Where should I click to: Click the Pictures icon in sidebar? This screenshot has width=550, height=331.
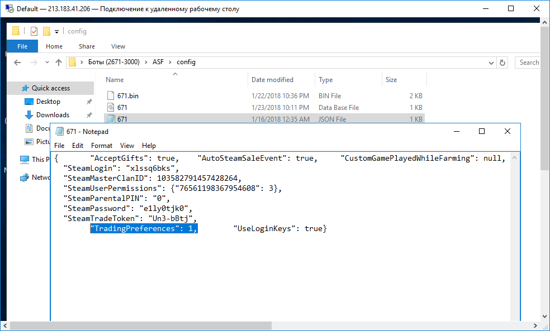tap(29, 142)
